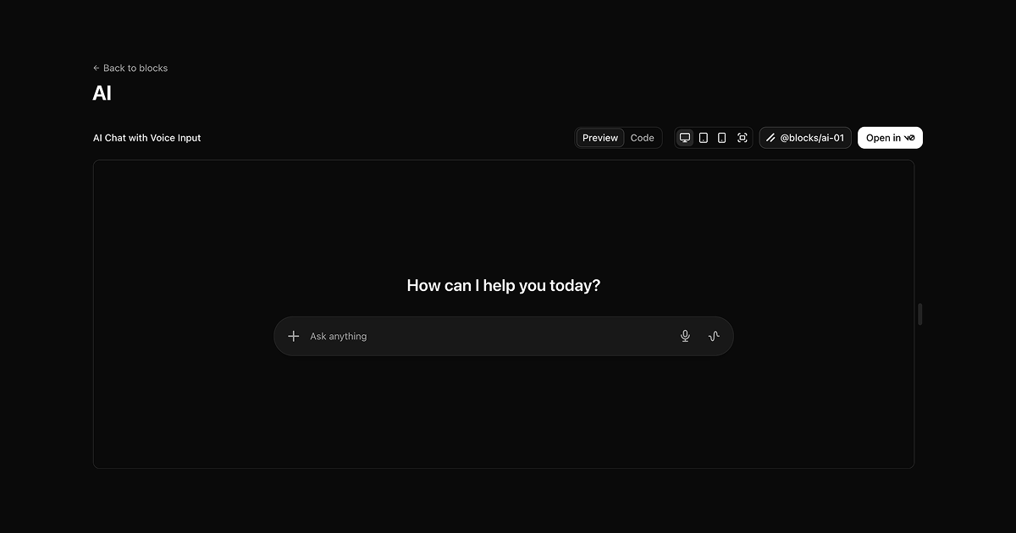This screenshot has width=1016, height=533.
Task: Select the Preview tab
Action: click(x=599, y=137)
